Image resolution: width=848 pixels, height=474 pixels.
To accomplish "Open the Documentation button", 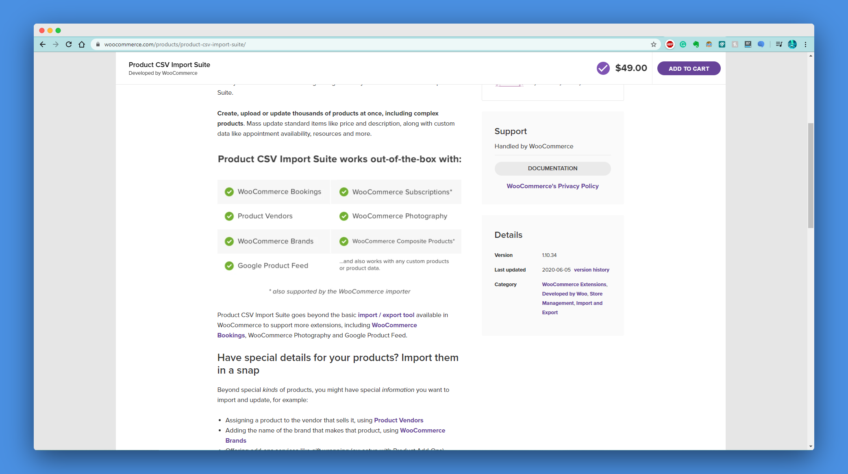I will point(552,168).
